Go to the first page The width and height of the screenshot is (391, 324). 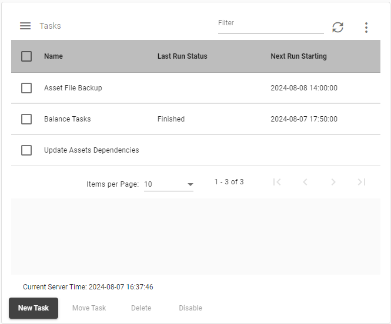[x=277, y=182]
